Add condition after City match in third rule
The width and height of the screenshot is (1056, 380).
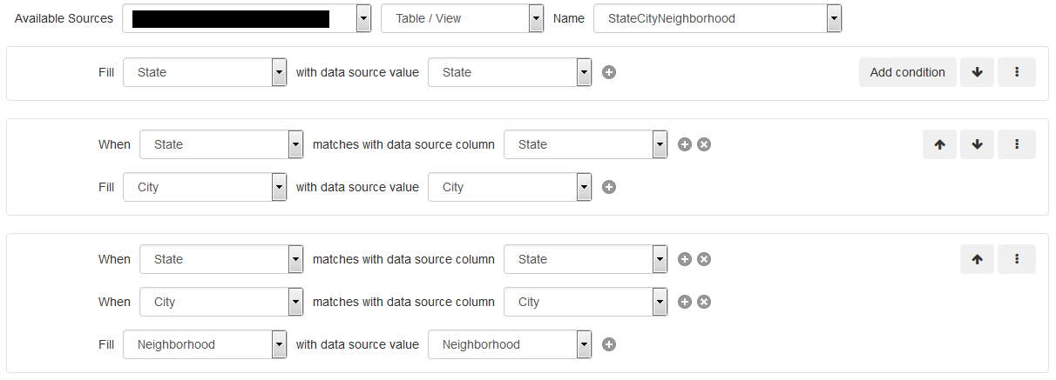pyautogui.click(x=685, y=302)
